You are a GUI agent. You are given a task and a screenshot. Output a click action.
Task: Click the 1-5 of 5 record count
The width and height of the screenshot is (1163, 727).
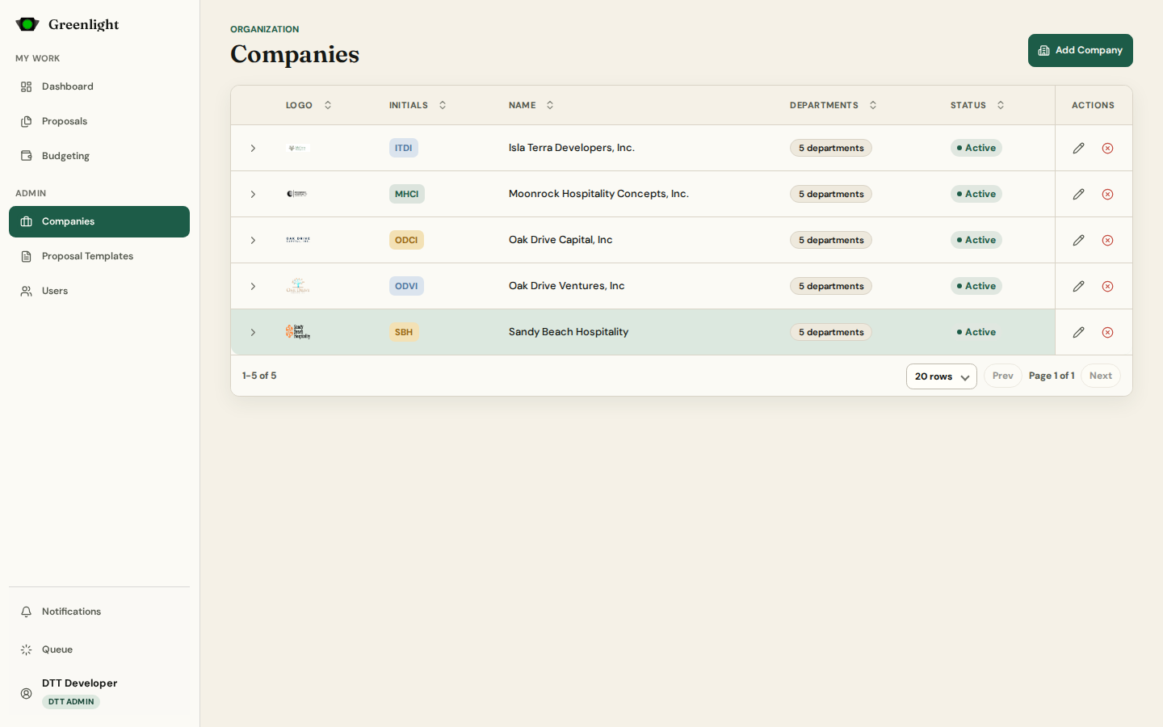click(x=259, y=376)
